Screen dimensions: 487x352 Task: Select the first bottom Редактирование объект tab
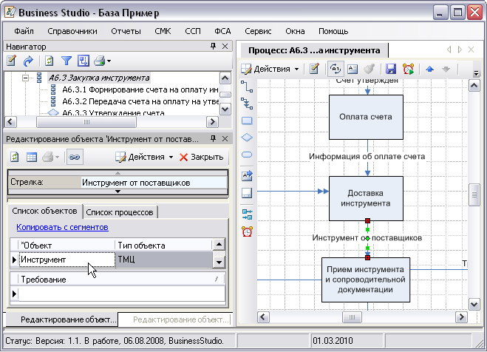pyautogui.click(x=62, y=319)
